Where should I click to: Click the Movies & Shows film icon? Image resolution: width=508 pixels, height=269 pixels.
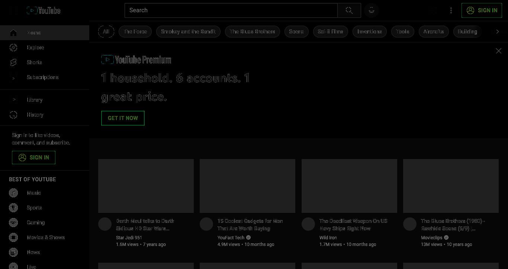click(x=13, y=237)
